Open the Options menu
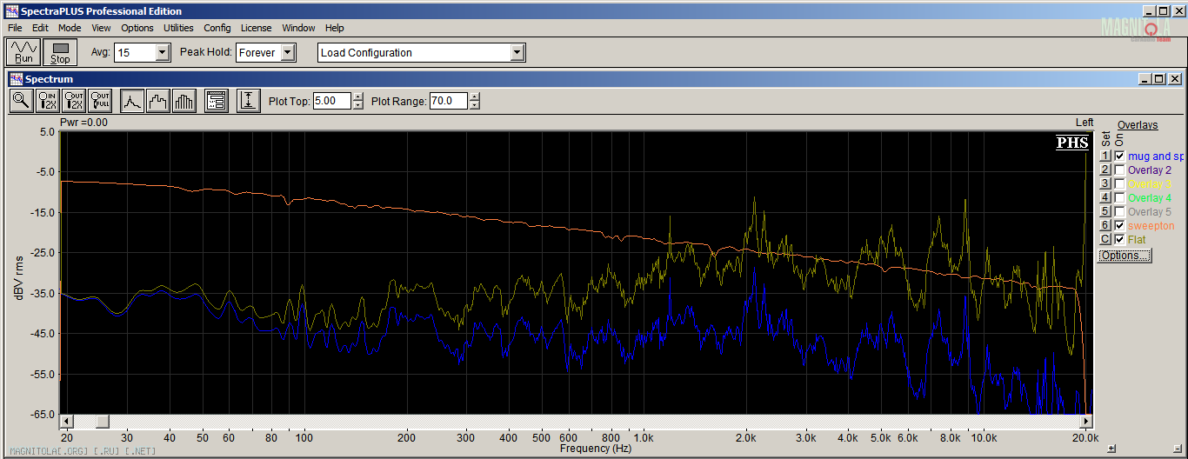Screen dimensions: 1188x459 coord(137,28)
